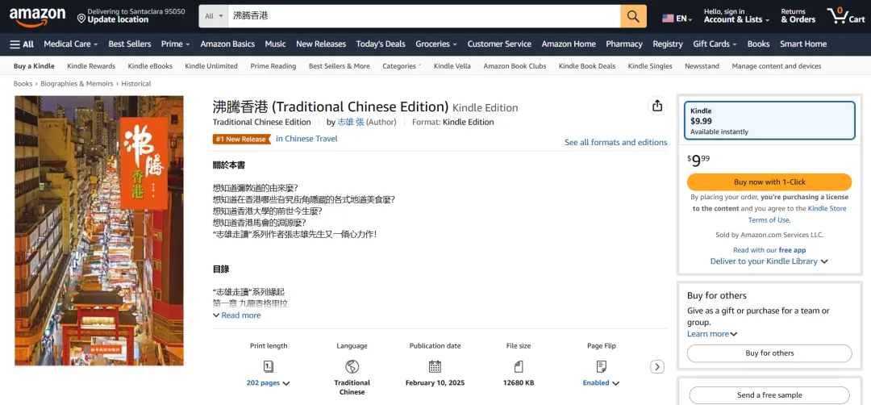Click the US flag language icon

click(668, 19)
